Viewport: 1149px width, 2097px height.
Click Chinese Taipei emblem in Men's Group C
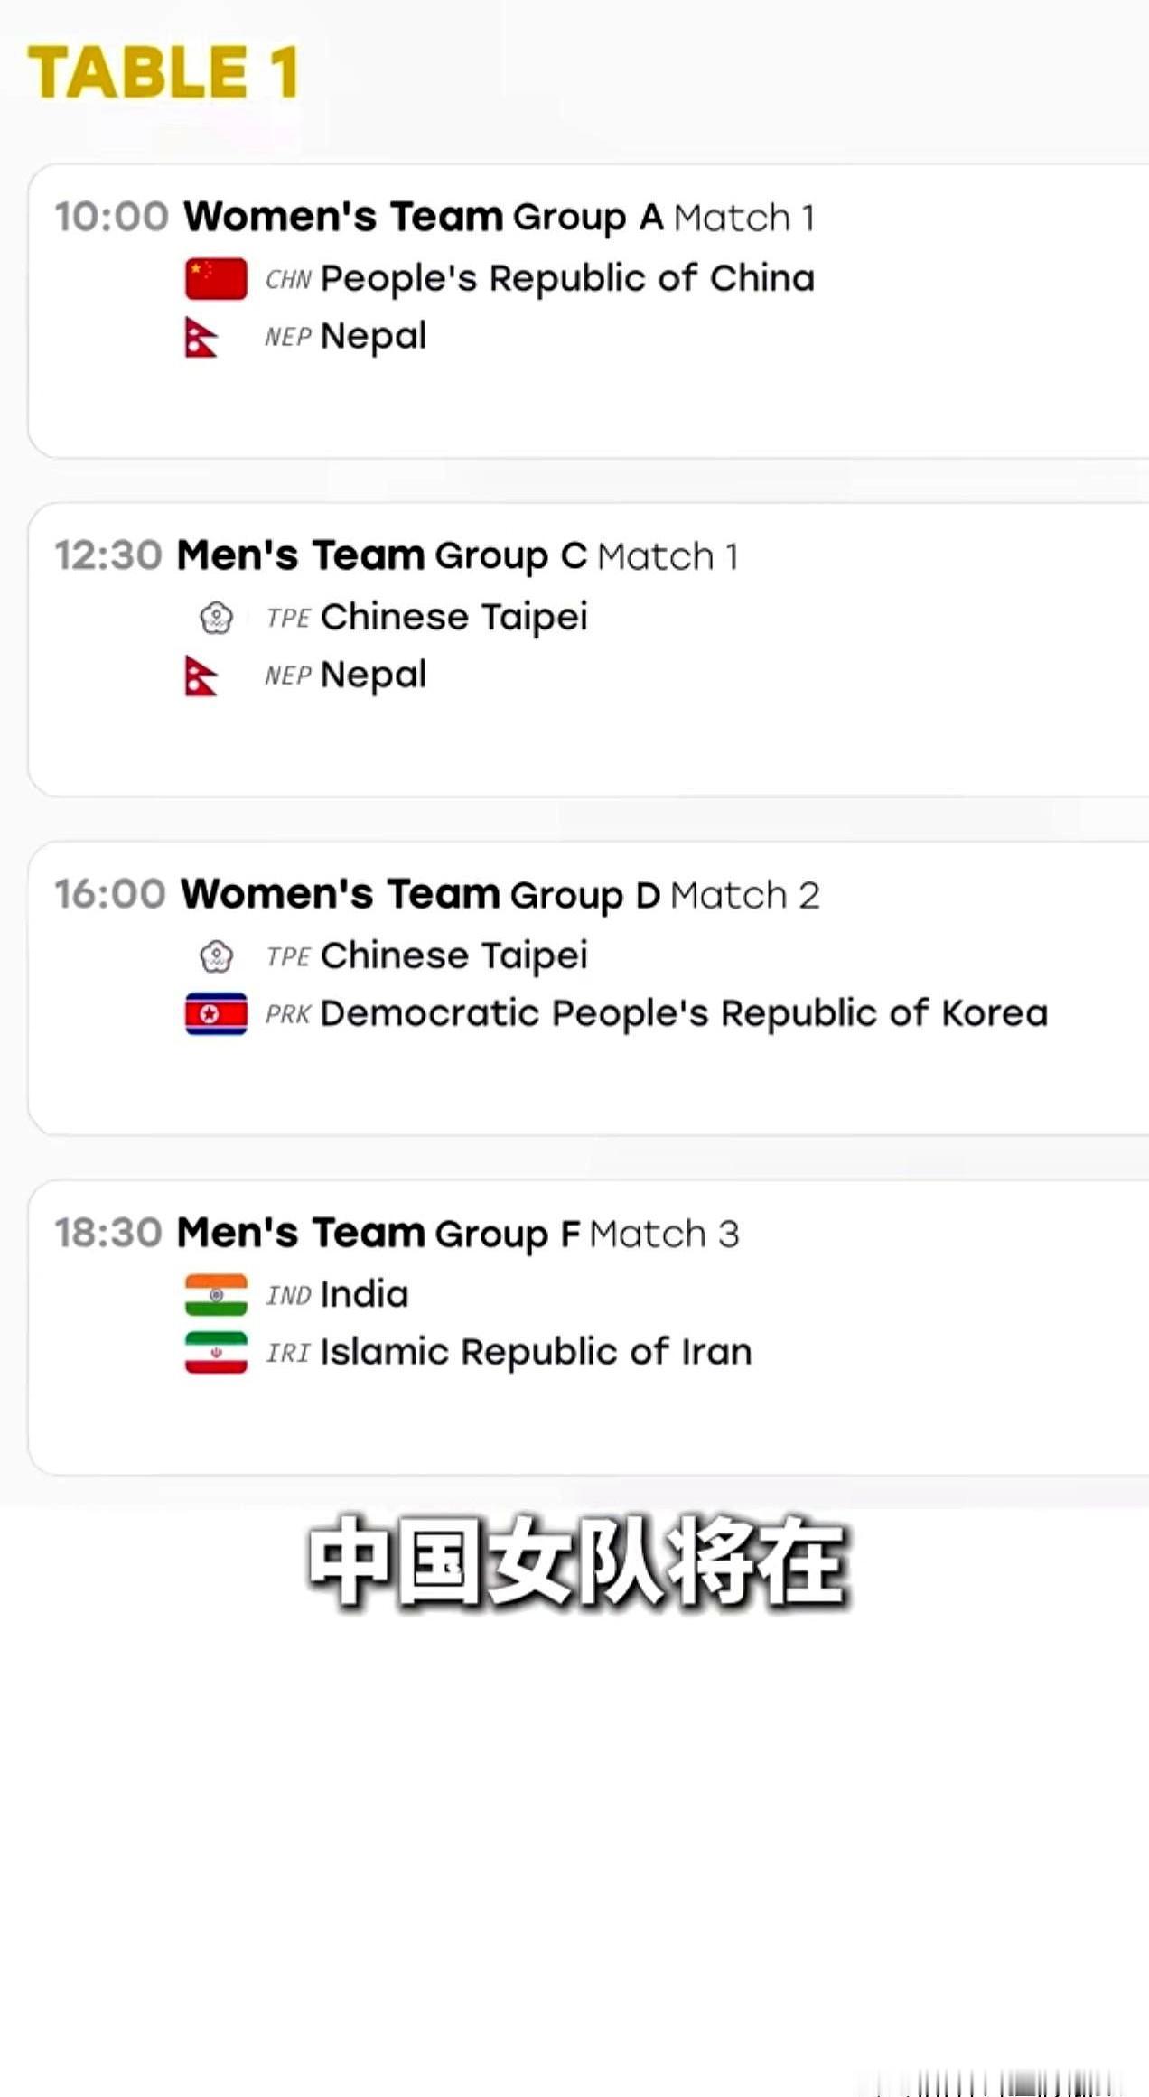pyautogui.click(x=216, y=618)
